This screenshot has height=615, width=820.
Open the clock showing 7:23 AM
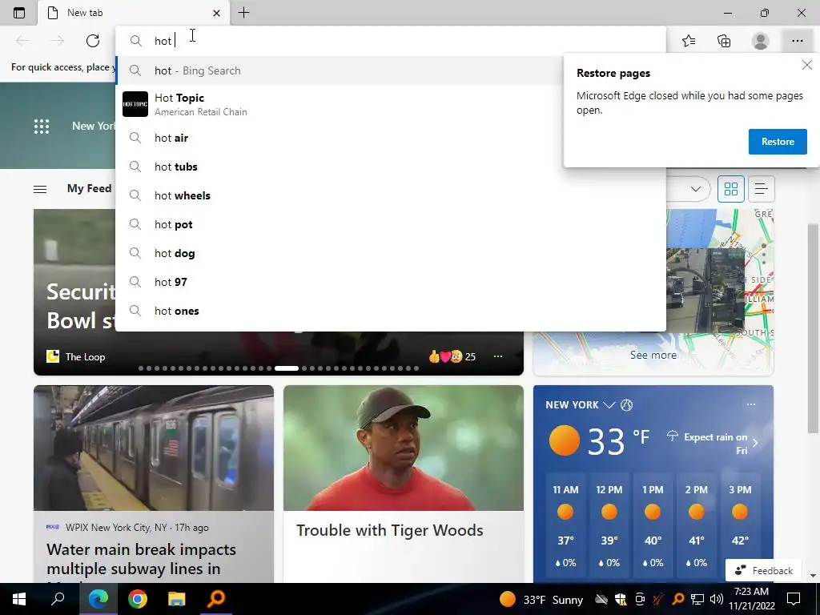(751, 599)
